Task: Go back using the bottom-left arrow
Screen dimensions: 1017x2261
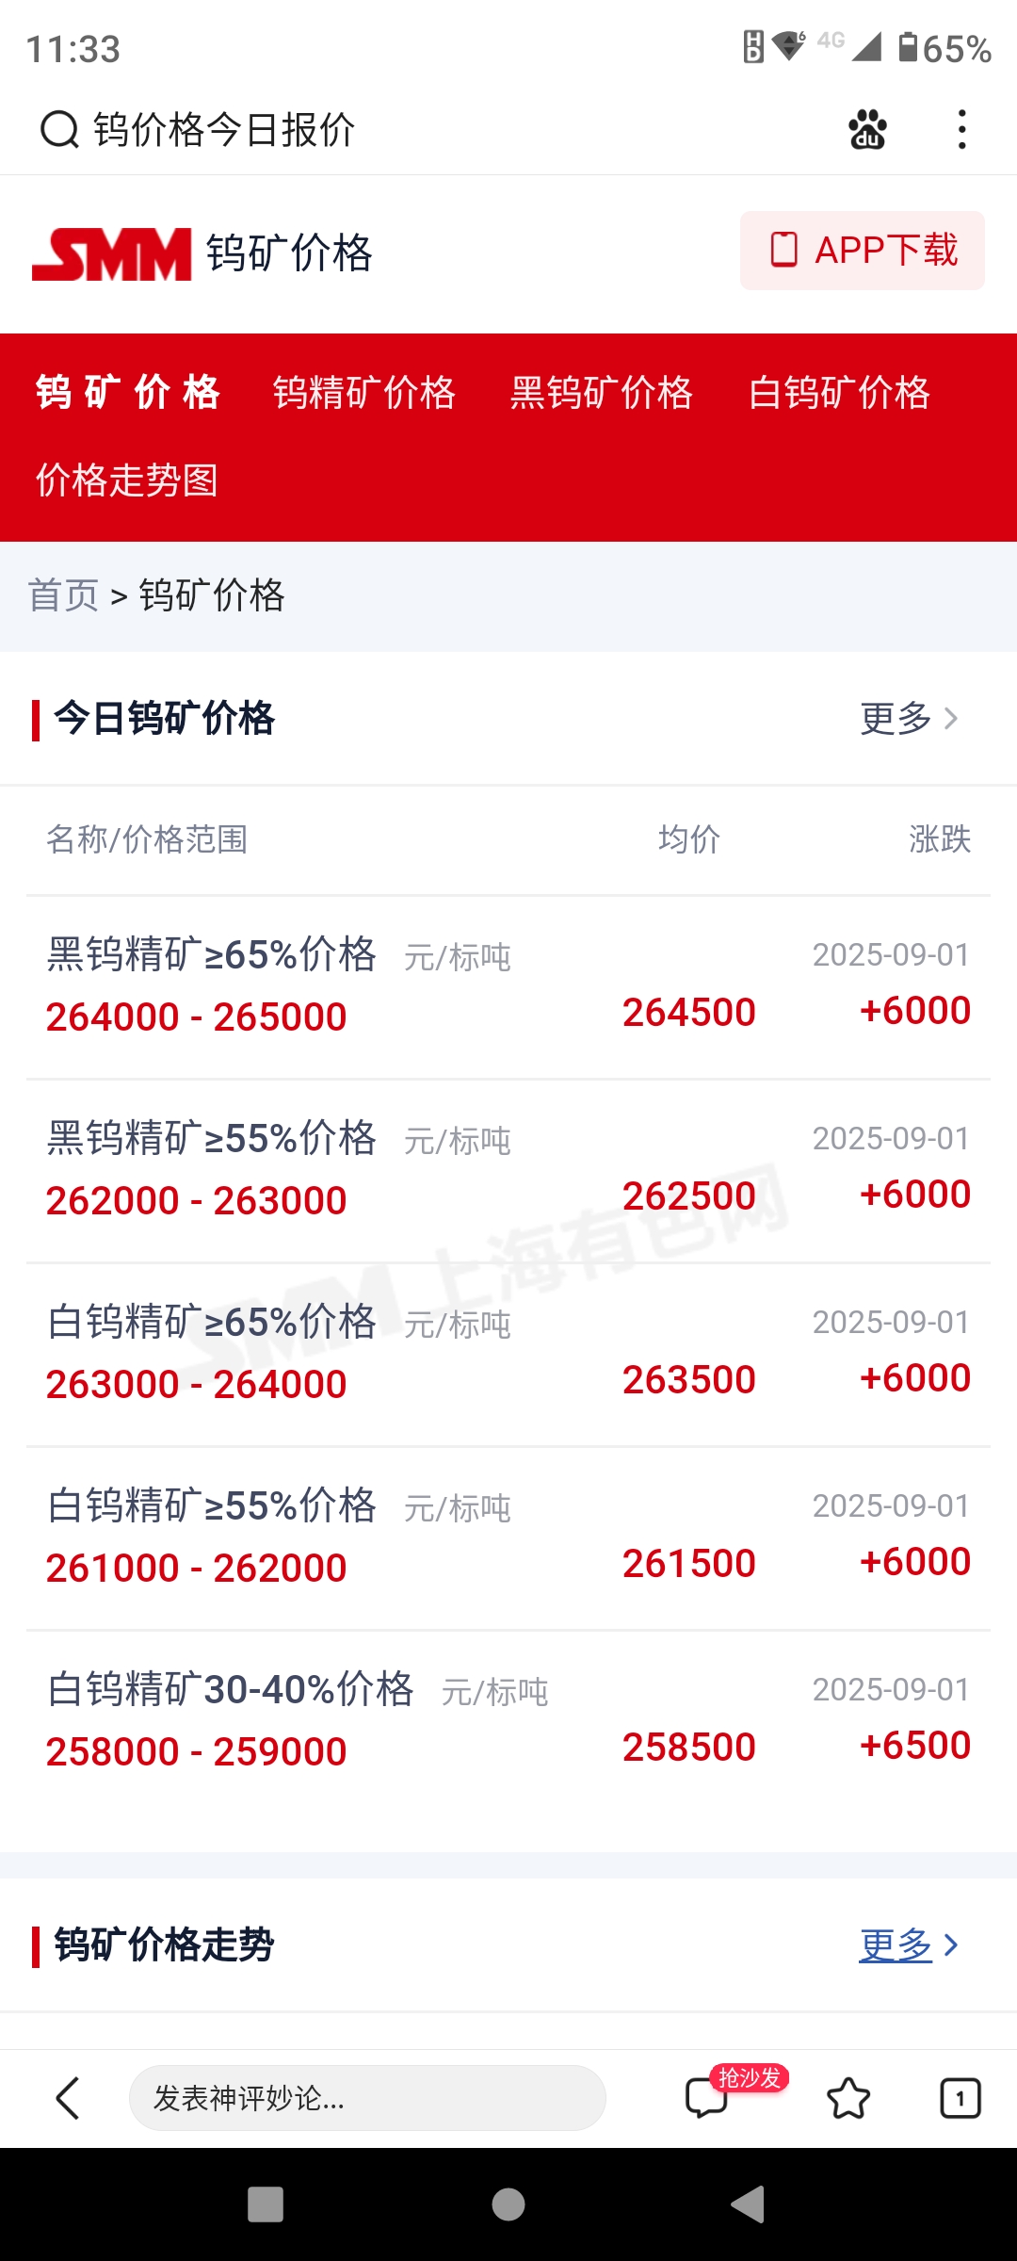Action: tap(68, 2098)
